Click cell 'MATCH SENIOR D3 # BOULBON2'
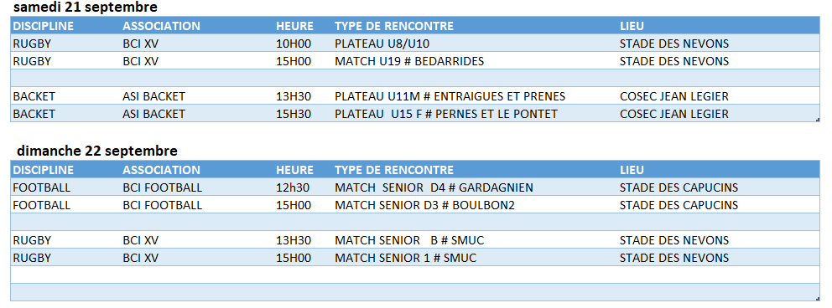This screenshot has width=832, height=308. (x=424, y=205)
